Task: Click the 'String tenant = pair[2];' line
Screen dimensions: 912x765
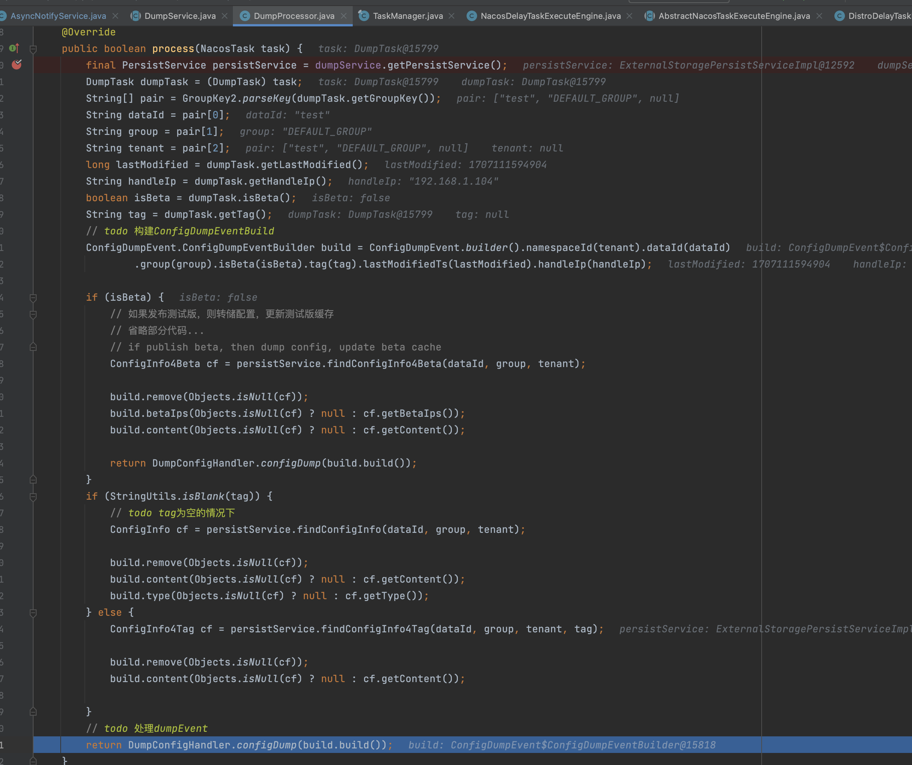Action: click(x=158, y=148)
